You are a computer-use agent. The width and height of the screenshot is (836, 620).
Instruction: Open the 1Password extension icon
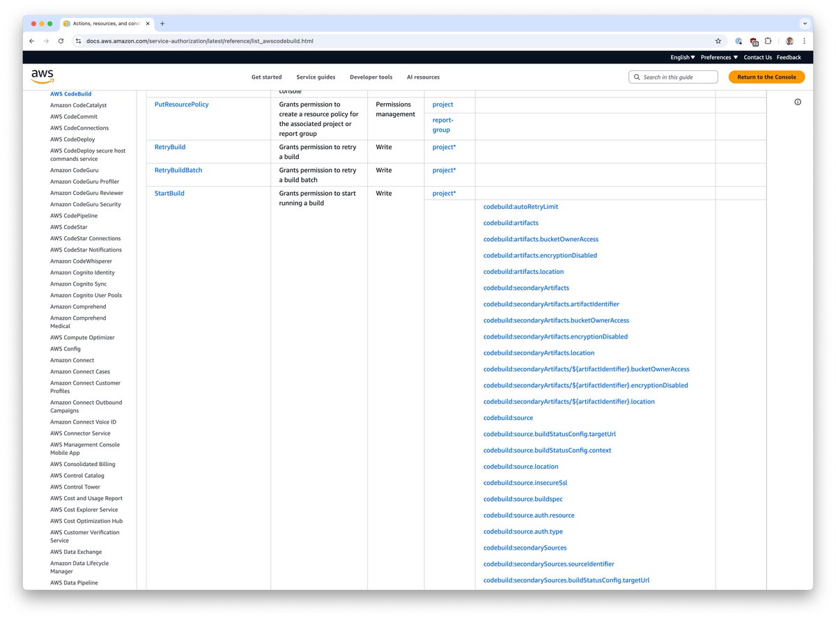click(x=738, y=41)
